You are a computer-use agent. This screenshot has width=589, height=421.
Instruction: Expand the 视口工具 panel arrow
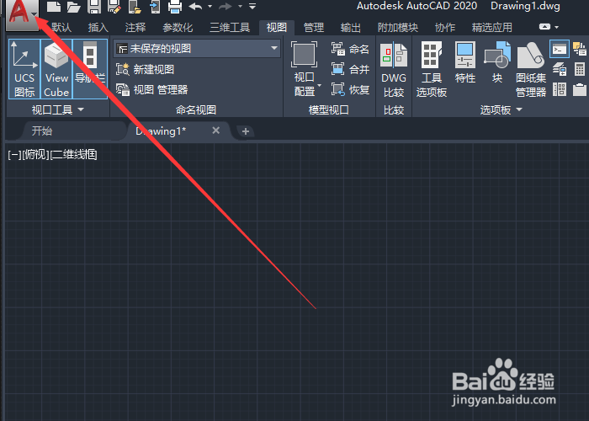point(81,109)
